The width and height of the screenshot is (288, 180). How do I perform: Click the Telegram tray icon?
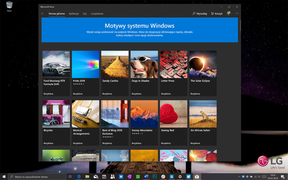[243, 177]
